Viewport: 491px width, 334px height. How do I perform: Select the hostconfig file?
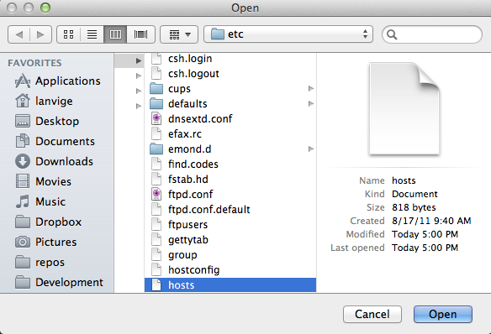coord(230,270)
